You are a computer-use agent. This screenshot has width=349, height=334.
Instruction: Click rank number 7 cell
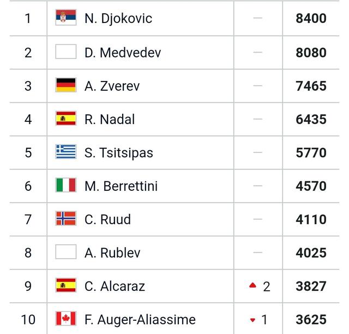click(x=28, y=220)
